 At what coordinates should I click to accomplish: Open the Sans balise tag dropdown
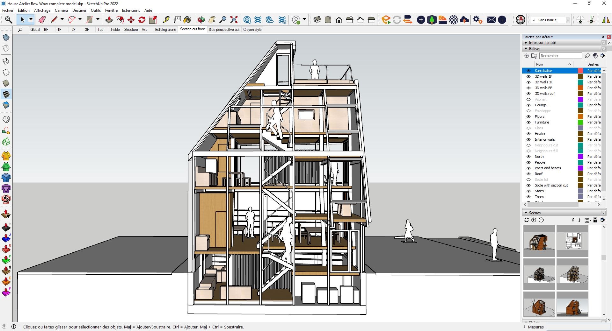pos(568,20)
